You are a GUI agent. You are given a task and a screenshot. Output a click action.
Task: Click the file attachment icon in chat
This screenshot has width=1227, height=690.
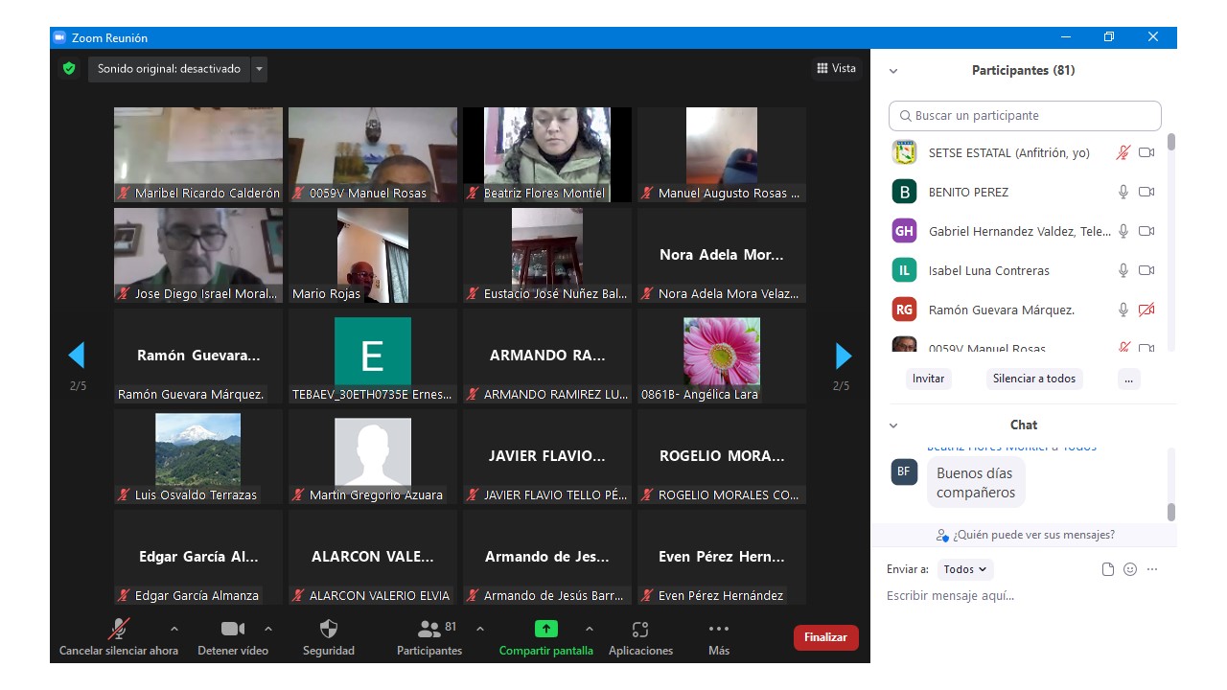tap(1108, 569)
